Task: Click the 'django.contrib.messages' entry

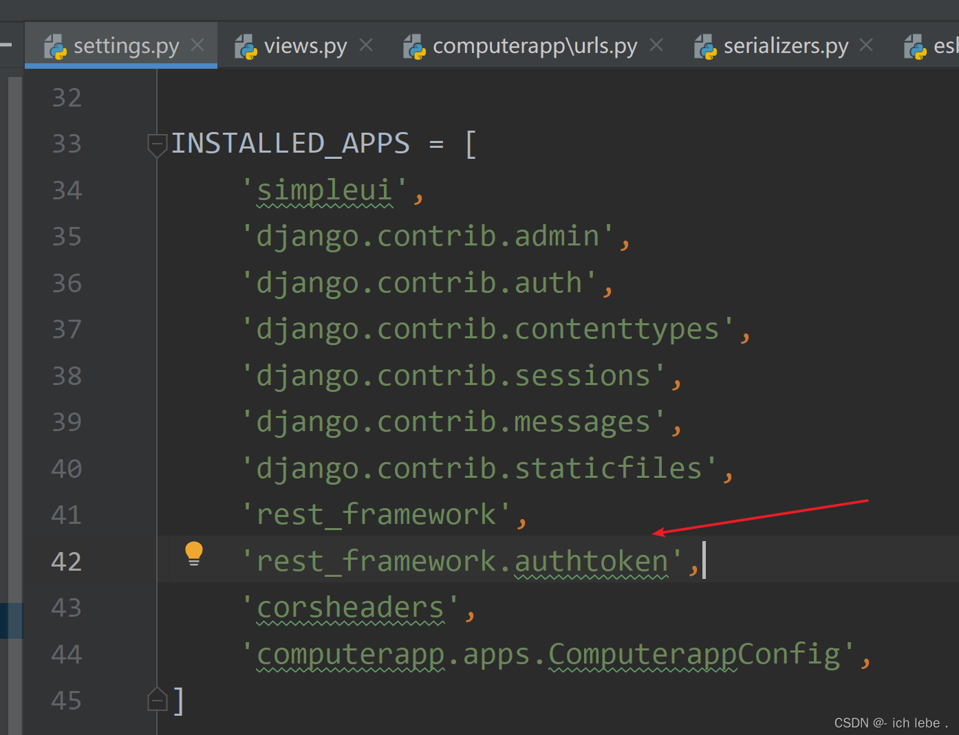Action: [x=453, y=422]
